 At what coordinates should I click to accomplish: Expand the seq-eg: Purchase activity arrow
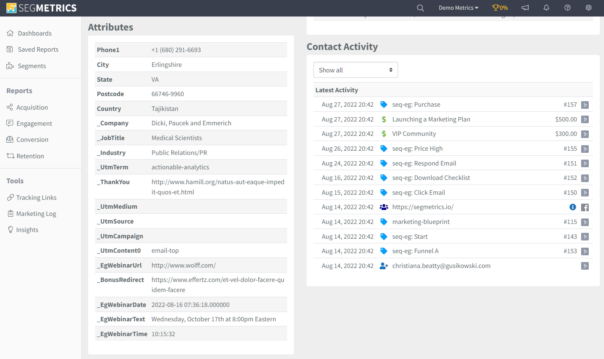585,105
